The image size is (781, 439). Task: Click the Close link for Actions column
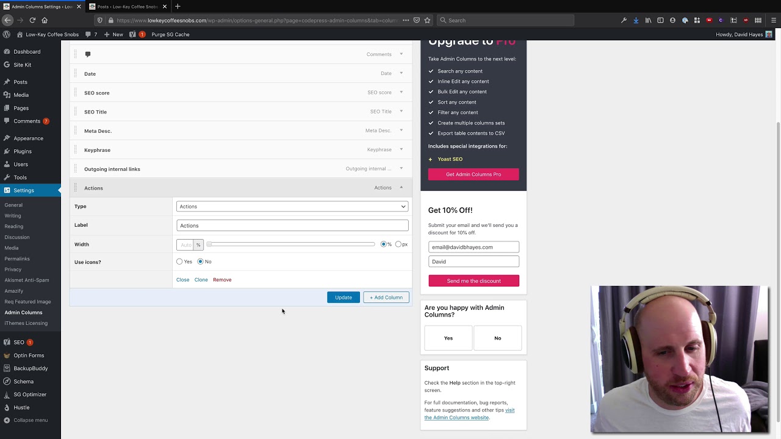tap(182, 280)
